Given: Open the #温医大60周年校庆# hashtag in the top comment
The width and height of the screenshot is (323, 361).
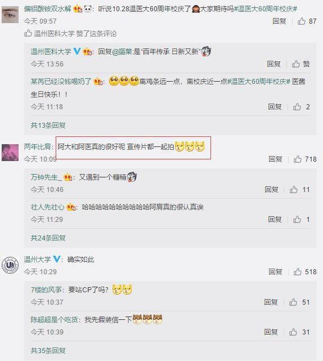Looking at the screenshot, I should click(x=266, y=9).
